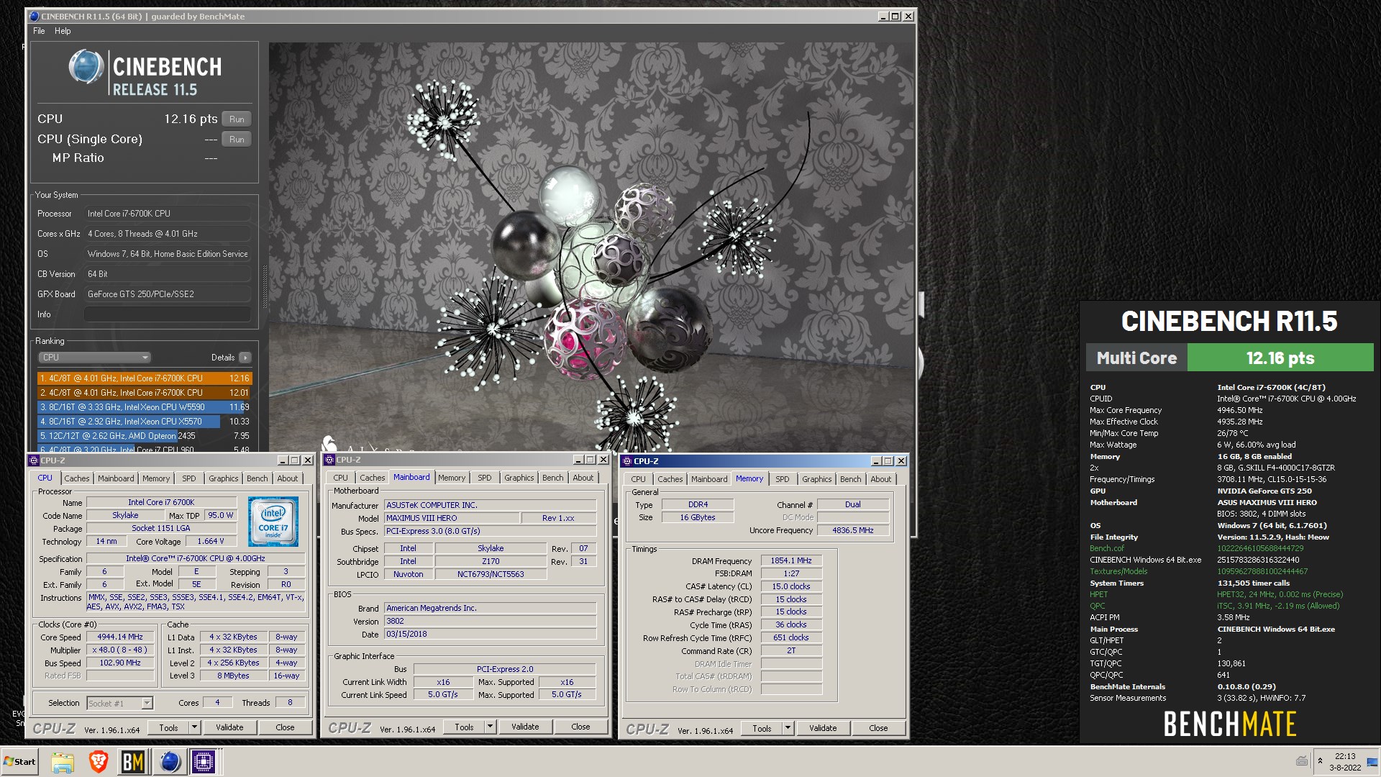Run the CPU multi-core benchmark
The width and height of the screenshot is (1381, 777).
(x=237, y=119)
